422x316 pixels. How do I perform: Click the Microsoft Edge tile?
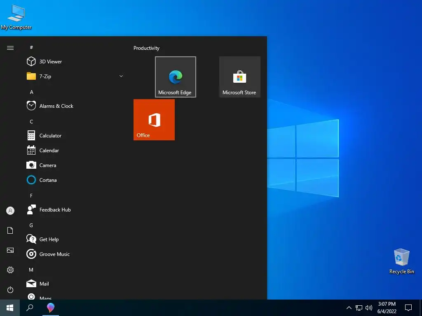tap(176, 77)
